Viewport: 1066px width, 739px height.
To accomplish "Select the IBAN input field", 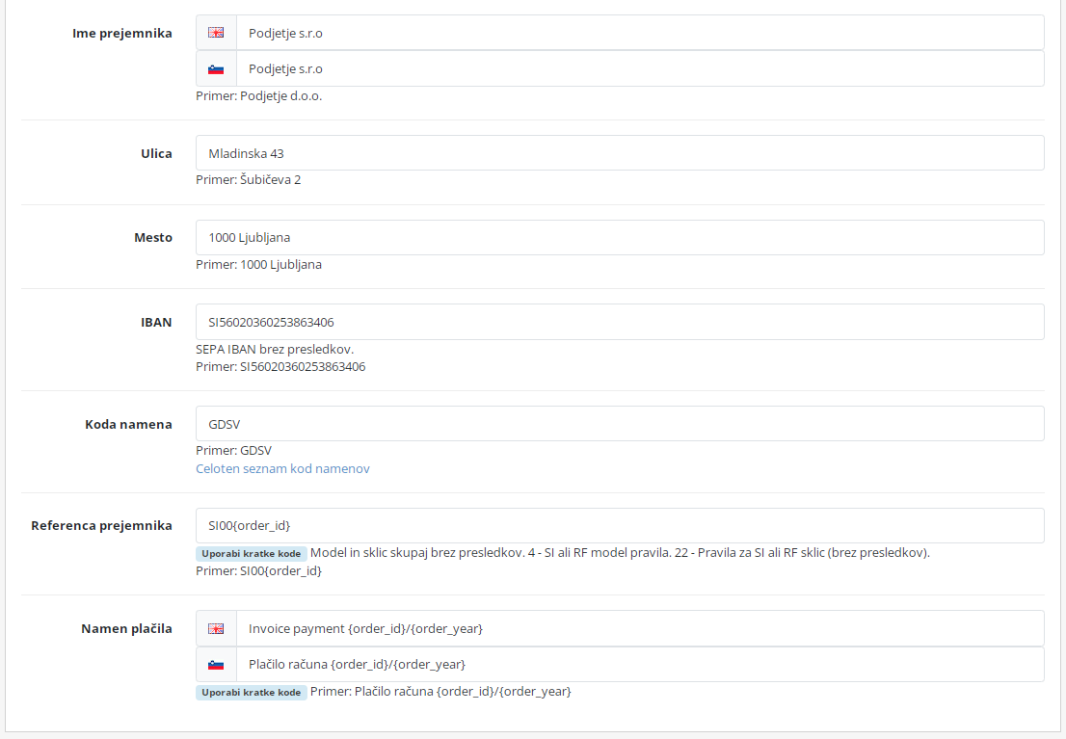I will coord(619,322).
